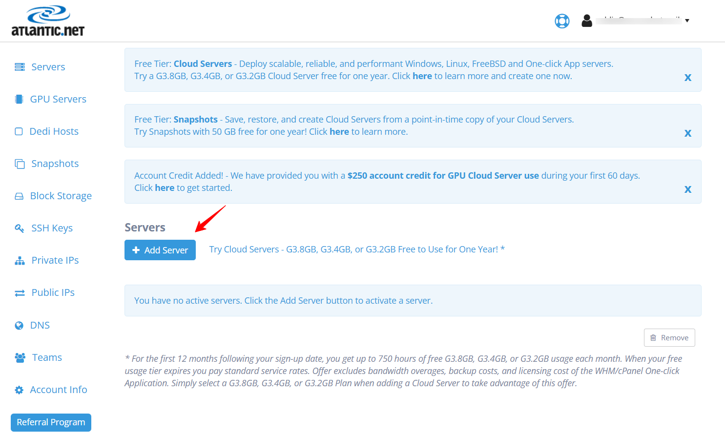Click the Referral Program button
The image size is (725, 437).
[x=51, y=422]
